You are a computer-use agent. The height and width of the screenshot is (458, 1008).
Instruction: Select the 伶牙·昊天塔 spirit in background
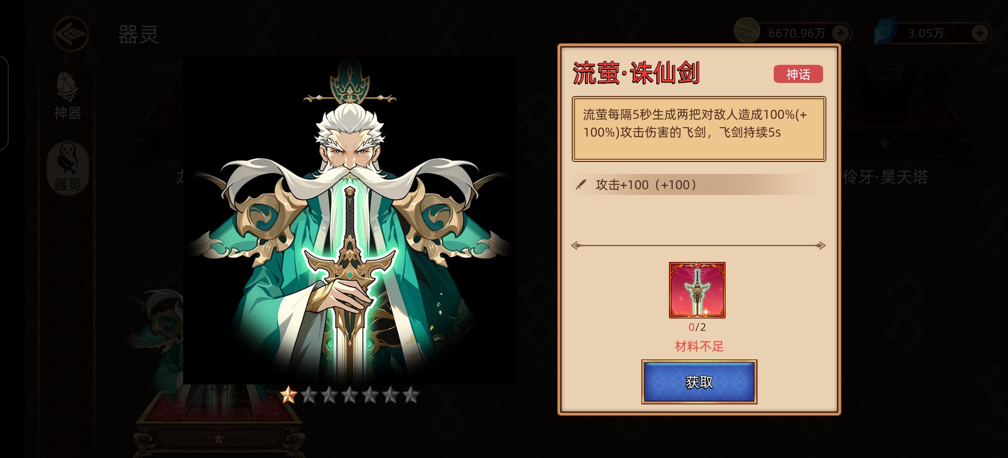point(885,177)
